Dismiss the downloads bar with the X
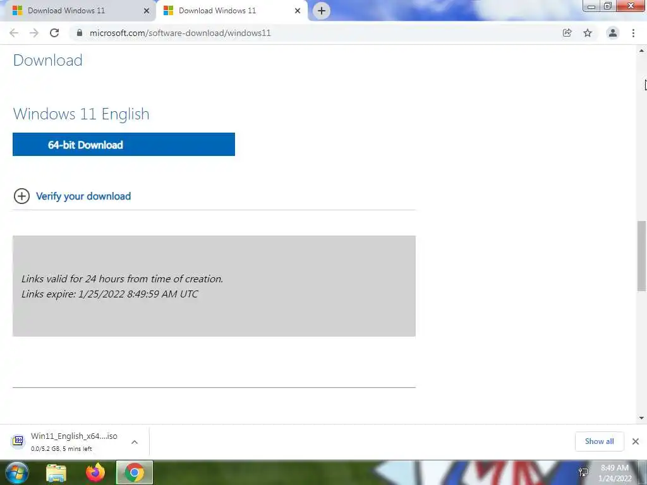 coord(636,441)
